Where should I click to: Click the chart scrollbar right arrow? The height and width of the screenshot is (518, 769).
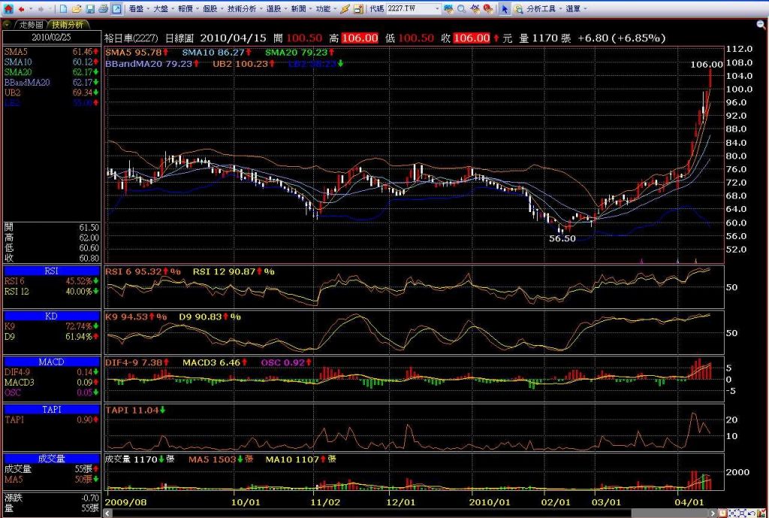tap(713, 513)
